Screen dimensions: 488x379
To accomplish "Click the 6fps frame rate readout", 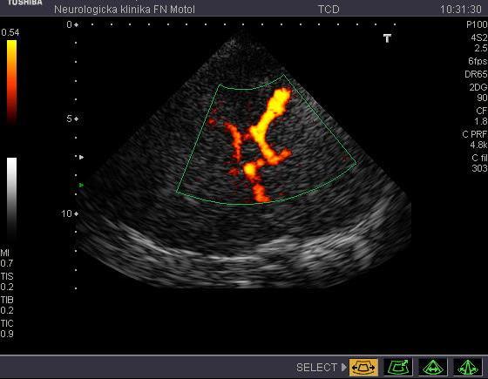I will (x=478, y=61).
